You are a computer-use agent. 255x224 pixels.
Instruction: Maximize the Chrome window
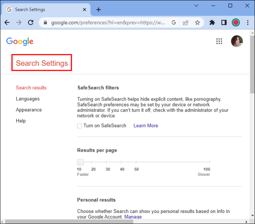tap(230, 6)
